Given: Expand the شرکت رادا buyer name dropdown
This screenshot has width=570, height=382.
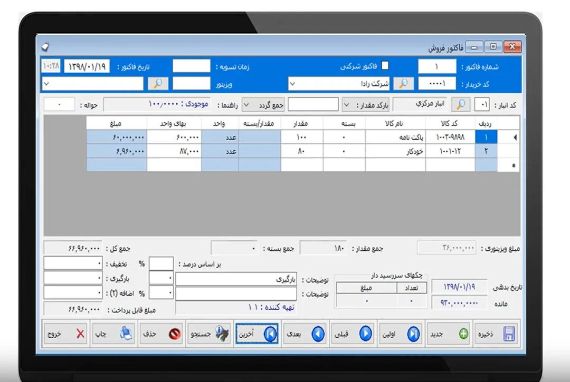Looking at the screenshot, I should click(292, 84).
